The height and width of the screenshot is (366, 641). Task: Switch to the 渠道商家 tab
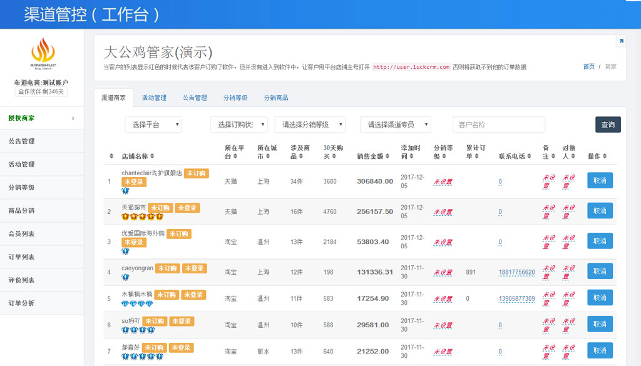tap(114, 98)
